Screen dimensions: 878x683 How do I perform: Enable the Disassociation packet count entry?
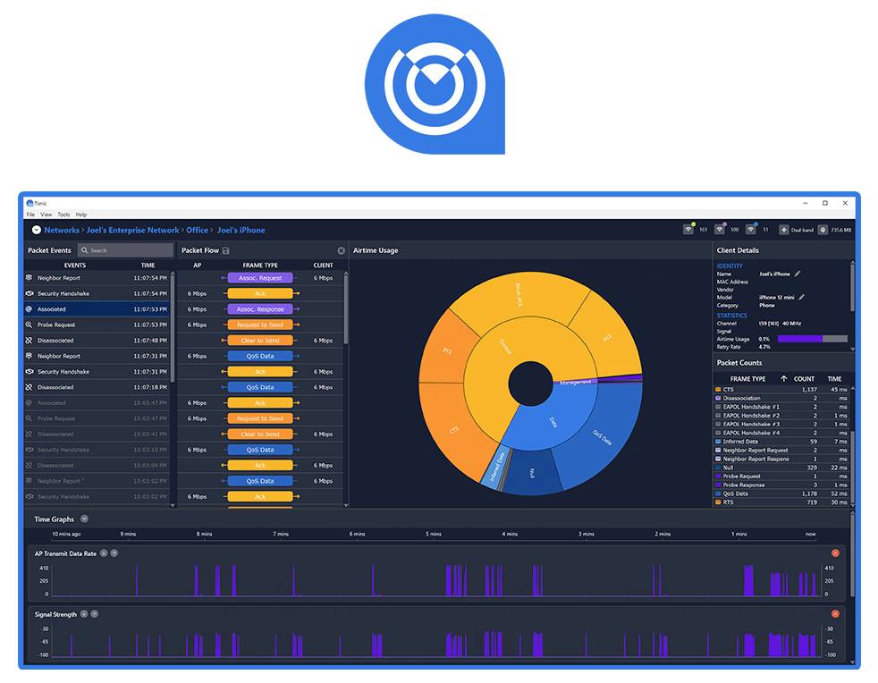tap(717, 398)
